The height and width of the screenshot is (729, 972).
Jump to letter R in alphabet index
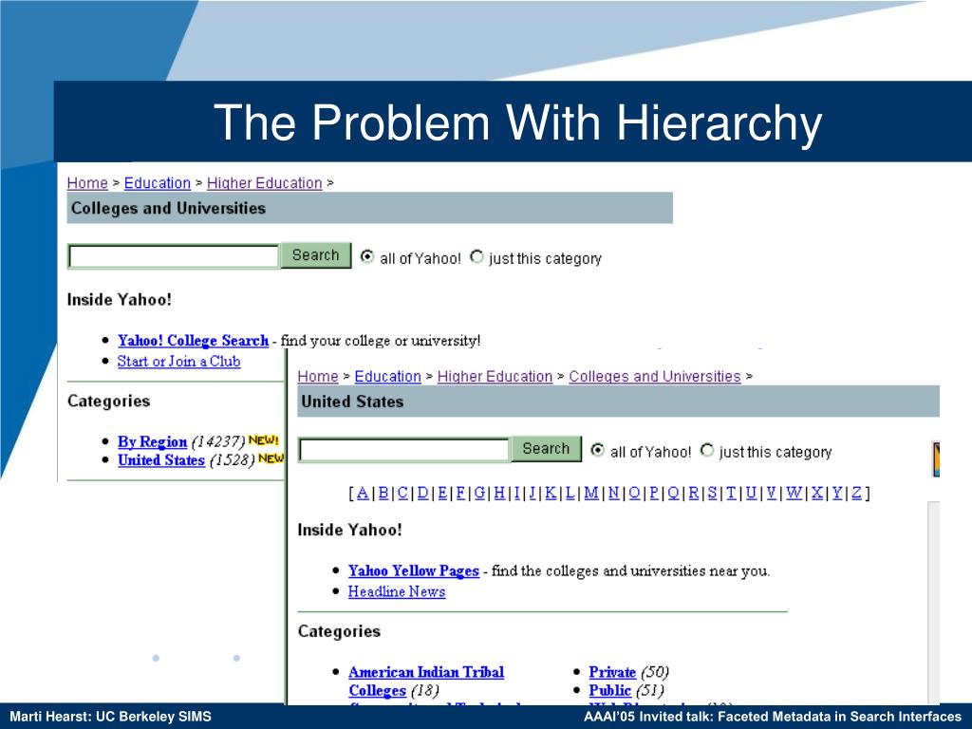tap(694, 494)
